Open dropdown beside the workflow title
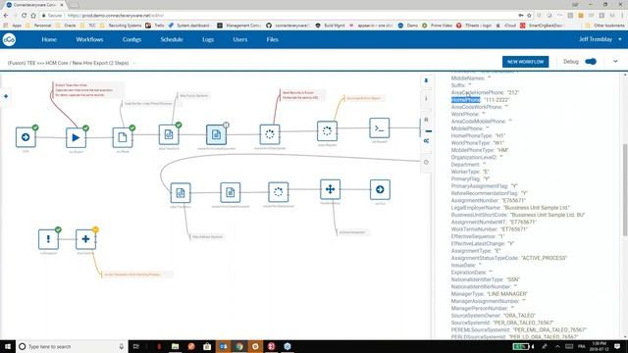628x353 pixels. point(134,63)
